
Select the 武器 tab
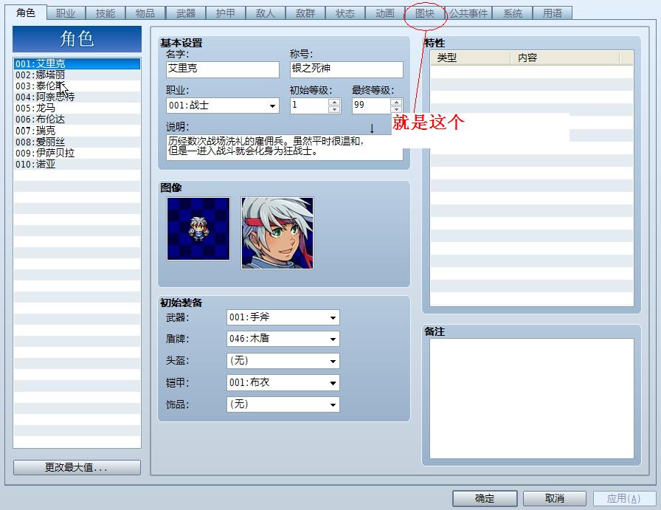click(x=185, y=13)
